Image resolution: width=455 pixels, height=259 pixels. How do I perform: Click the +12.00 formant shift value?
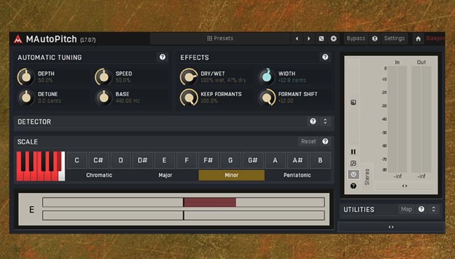(x=286, y=101)
